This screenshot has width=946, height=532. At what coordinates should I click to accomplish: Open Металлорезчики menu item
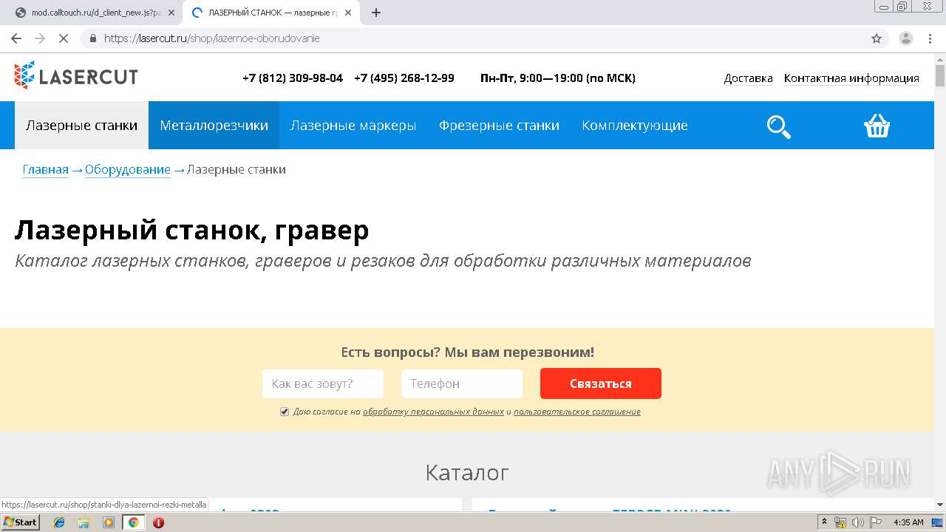coord(214,126)
